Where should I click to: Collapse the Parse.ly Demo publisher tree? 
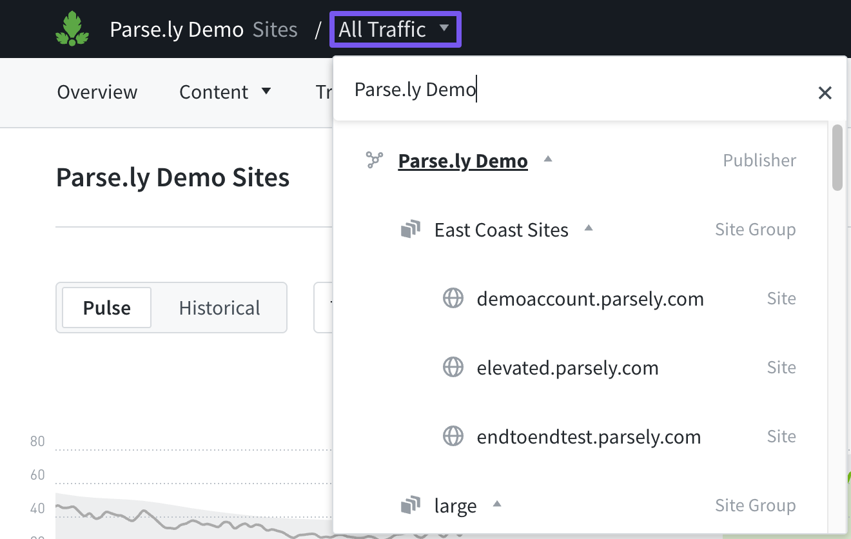coord(548,159)
